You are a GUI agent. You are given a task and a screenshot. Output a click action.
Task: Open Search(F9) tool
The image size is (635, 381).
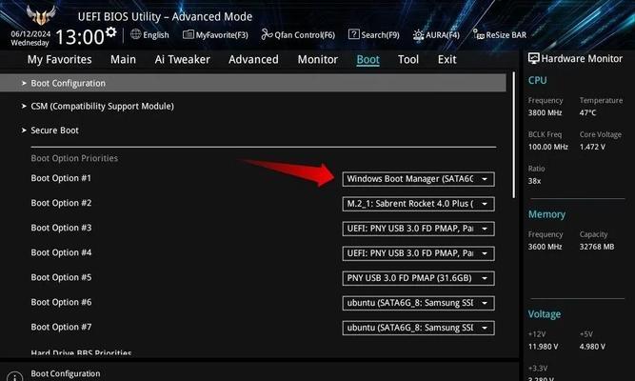point(374,35)
